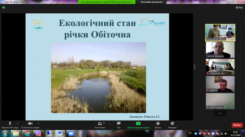This screenshot has width=245, height=137.
Task: Open the Chat bubble icon
Action: [x=119, y=123]
